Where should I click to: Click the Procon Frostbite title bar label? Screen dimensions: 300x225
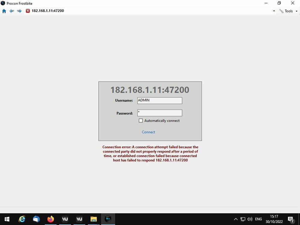pyautogui.click(x=19, y=3)
